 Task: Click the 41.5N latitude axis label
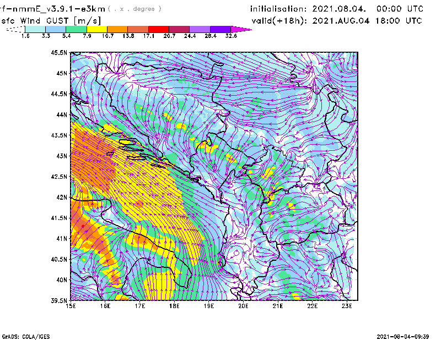59,218
